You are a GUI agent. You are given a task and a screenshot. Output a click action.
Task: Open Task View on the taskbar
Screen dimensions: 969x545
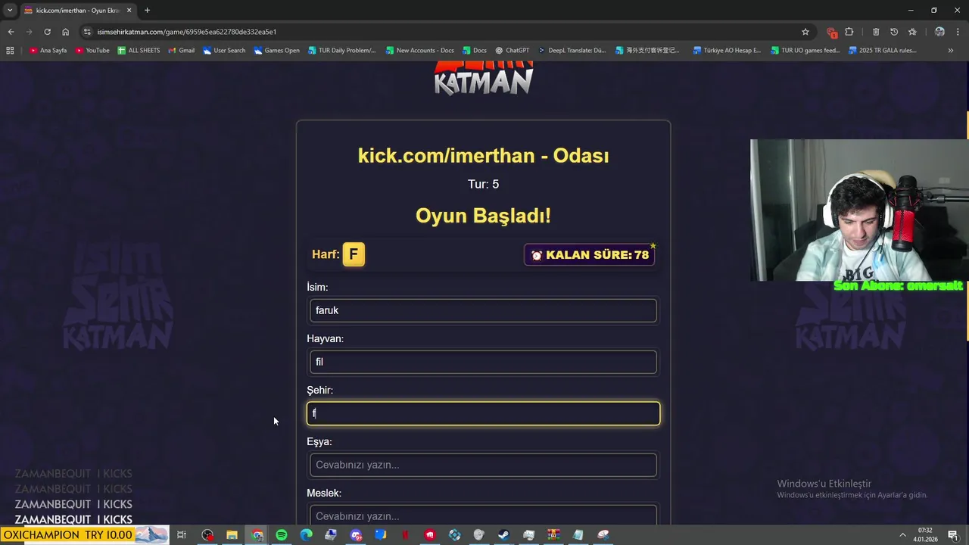pos(182,535)
